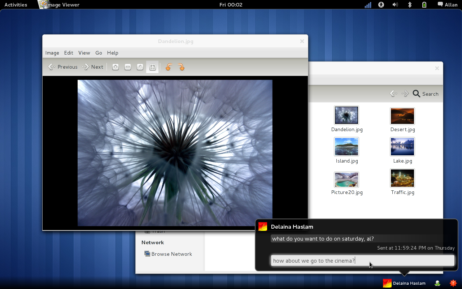Rotate image counterclockwise with left arrow
Viewport: 462px width, 289px height.
point(169,67)
